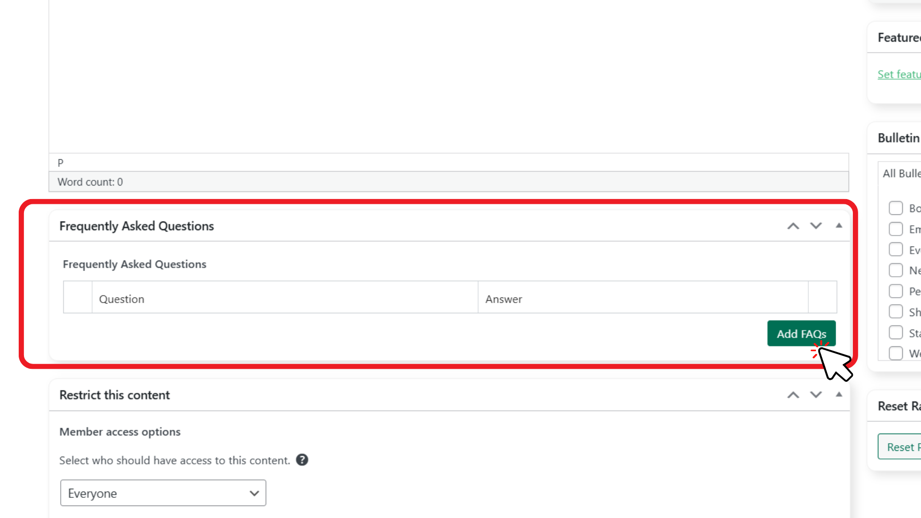Move Restrict this content panel up
Viewport: 921px width, 518px height.
793,395
